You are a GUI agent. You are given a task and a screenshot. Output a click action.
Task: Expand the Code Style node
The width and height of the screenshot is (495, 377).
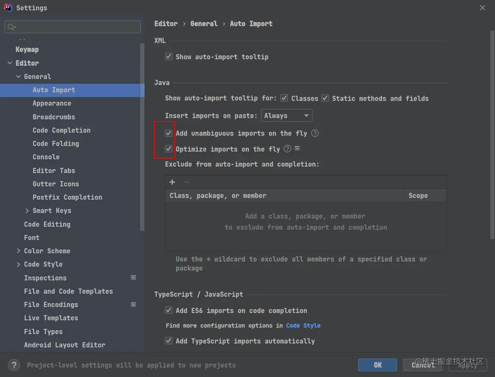point(18,265)
